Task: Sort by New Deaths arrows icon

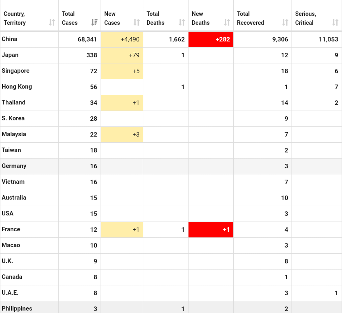Action: pos(227,22)
